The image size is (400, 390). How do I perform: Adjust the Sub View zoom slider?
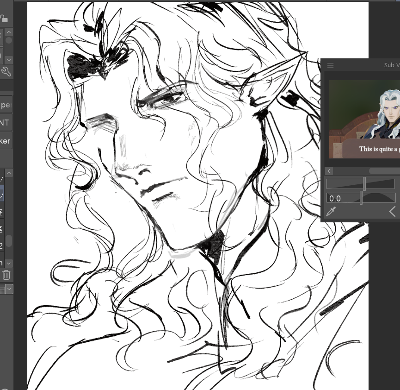tap(361, 184)
